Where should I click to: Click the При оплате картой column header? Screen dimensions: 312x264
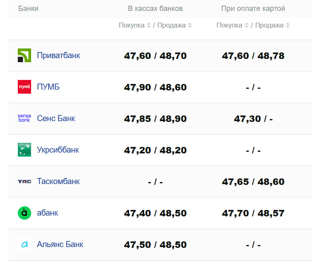tap(253, 8)
